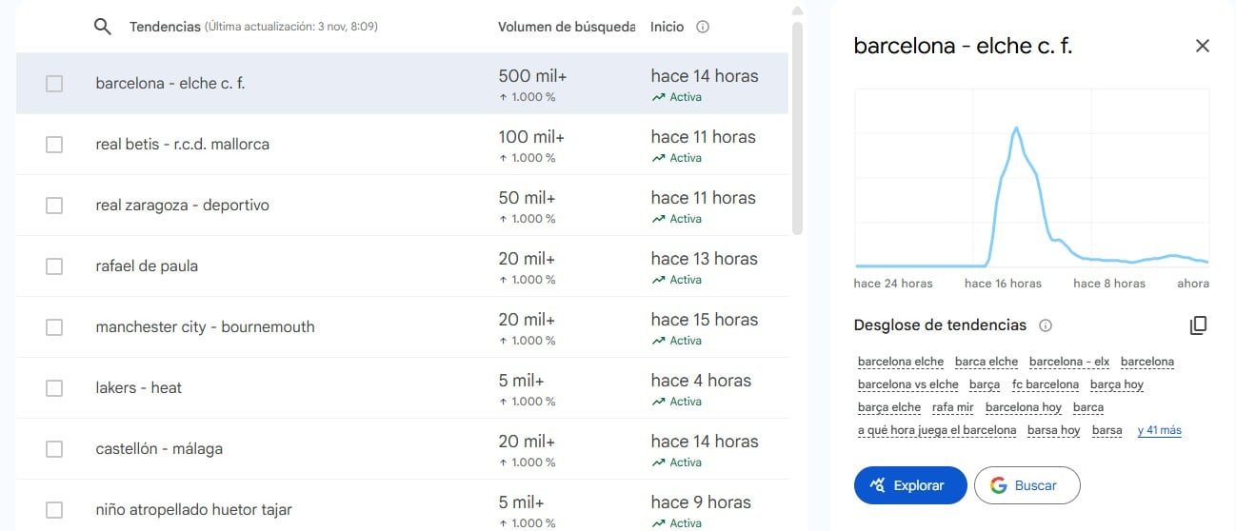Screen dimensions: 1236x531
Task: Tick the checkbox for barcelona - elche c. f.
Action: click(54, 84)
